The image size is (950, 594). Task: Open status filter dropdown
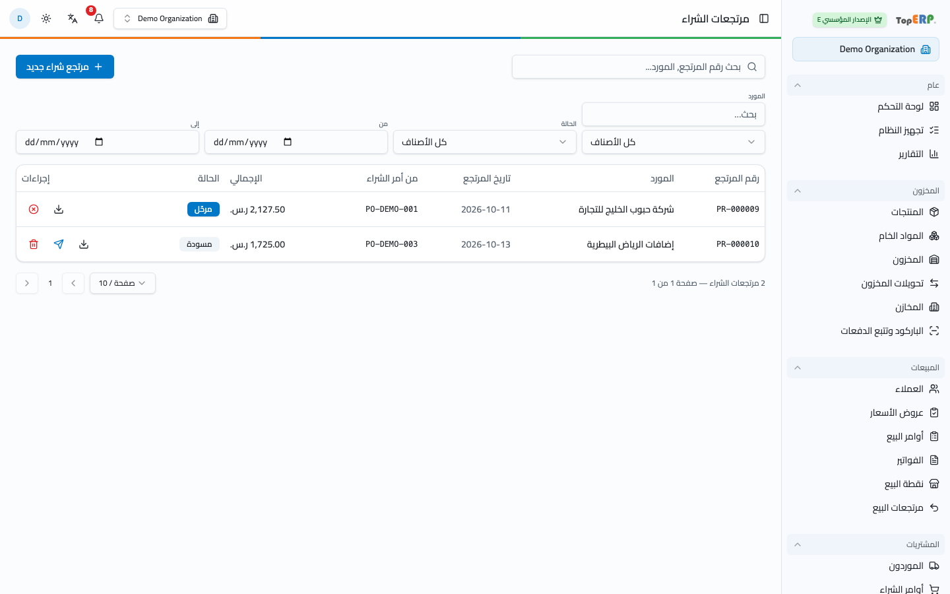(485, 142)
